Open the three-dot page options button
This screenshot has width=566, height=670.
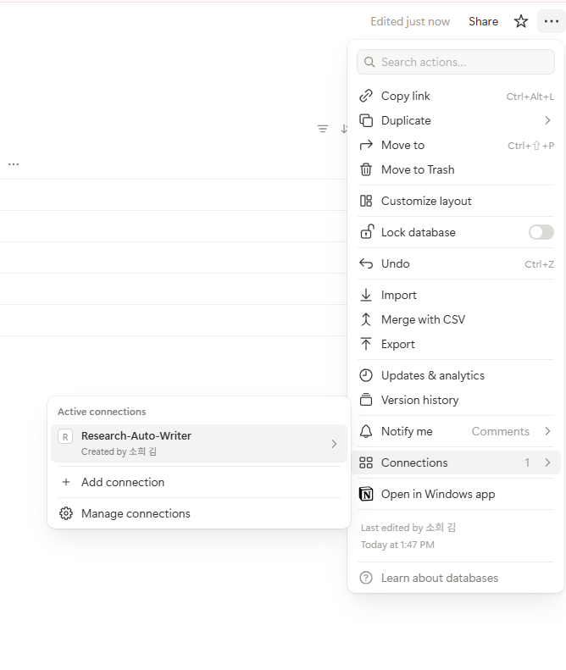pyautogui.click(x=551, y=21)
